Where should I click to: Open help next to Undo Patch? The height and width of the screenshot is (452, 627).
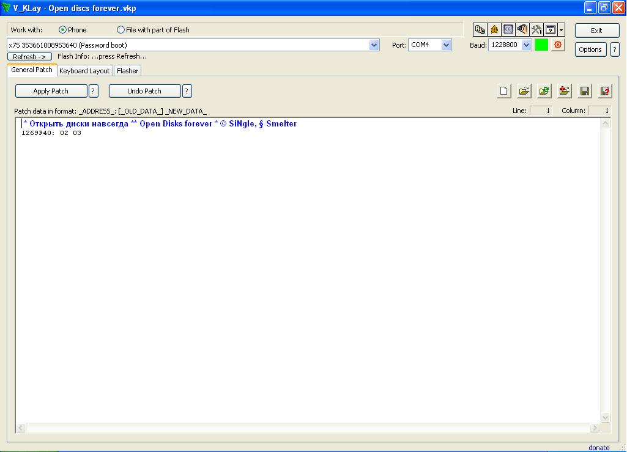point(187,91)
